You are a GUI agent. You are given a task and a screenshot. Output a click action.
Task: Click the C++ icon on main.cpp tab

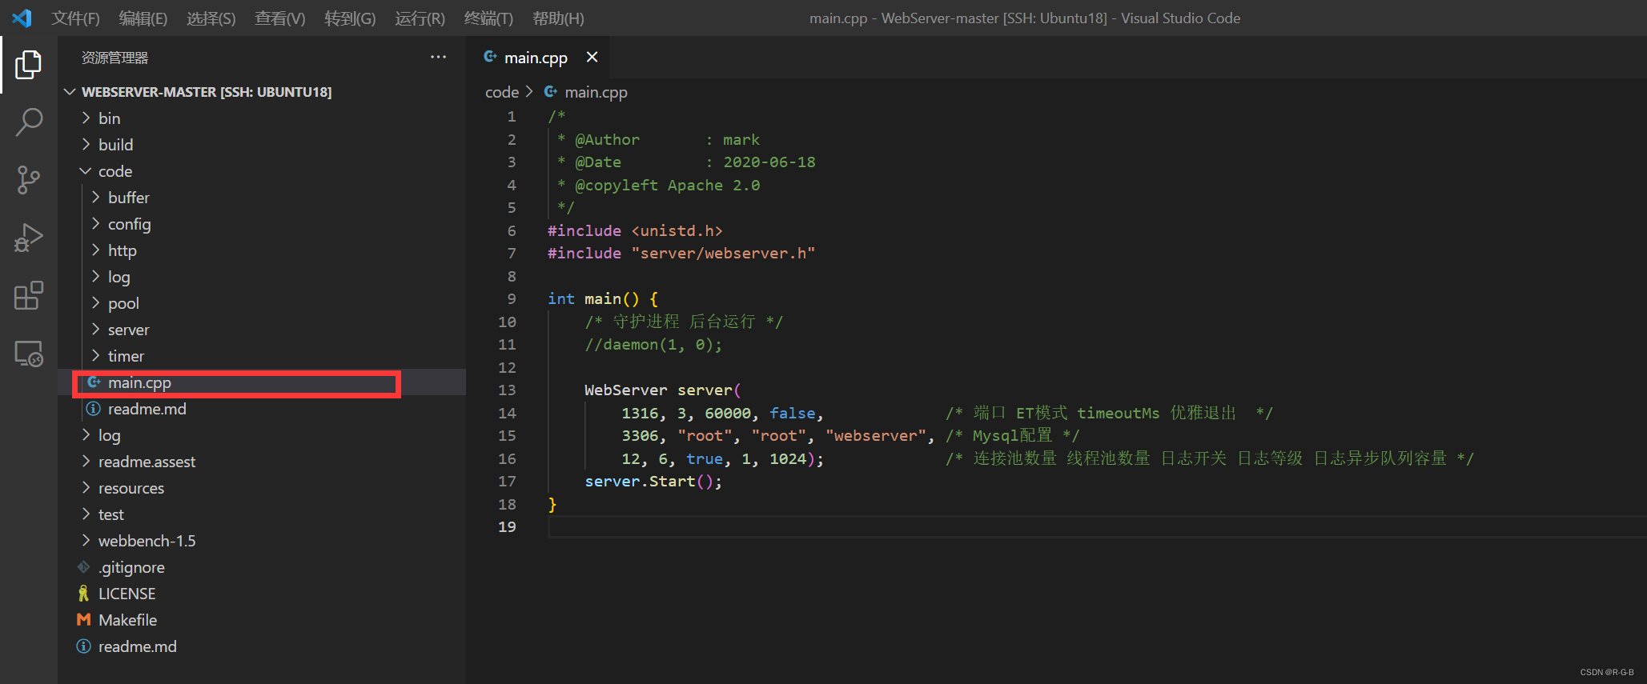[491, 57]
